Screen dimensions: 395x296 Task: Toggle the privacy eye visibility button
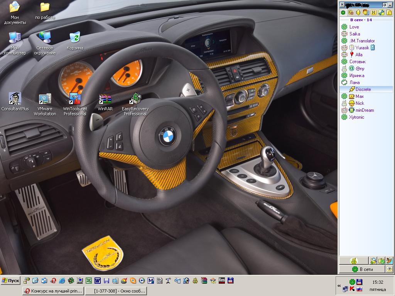tap(390, 269)
